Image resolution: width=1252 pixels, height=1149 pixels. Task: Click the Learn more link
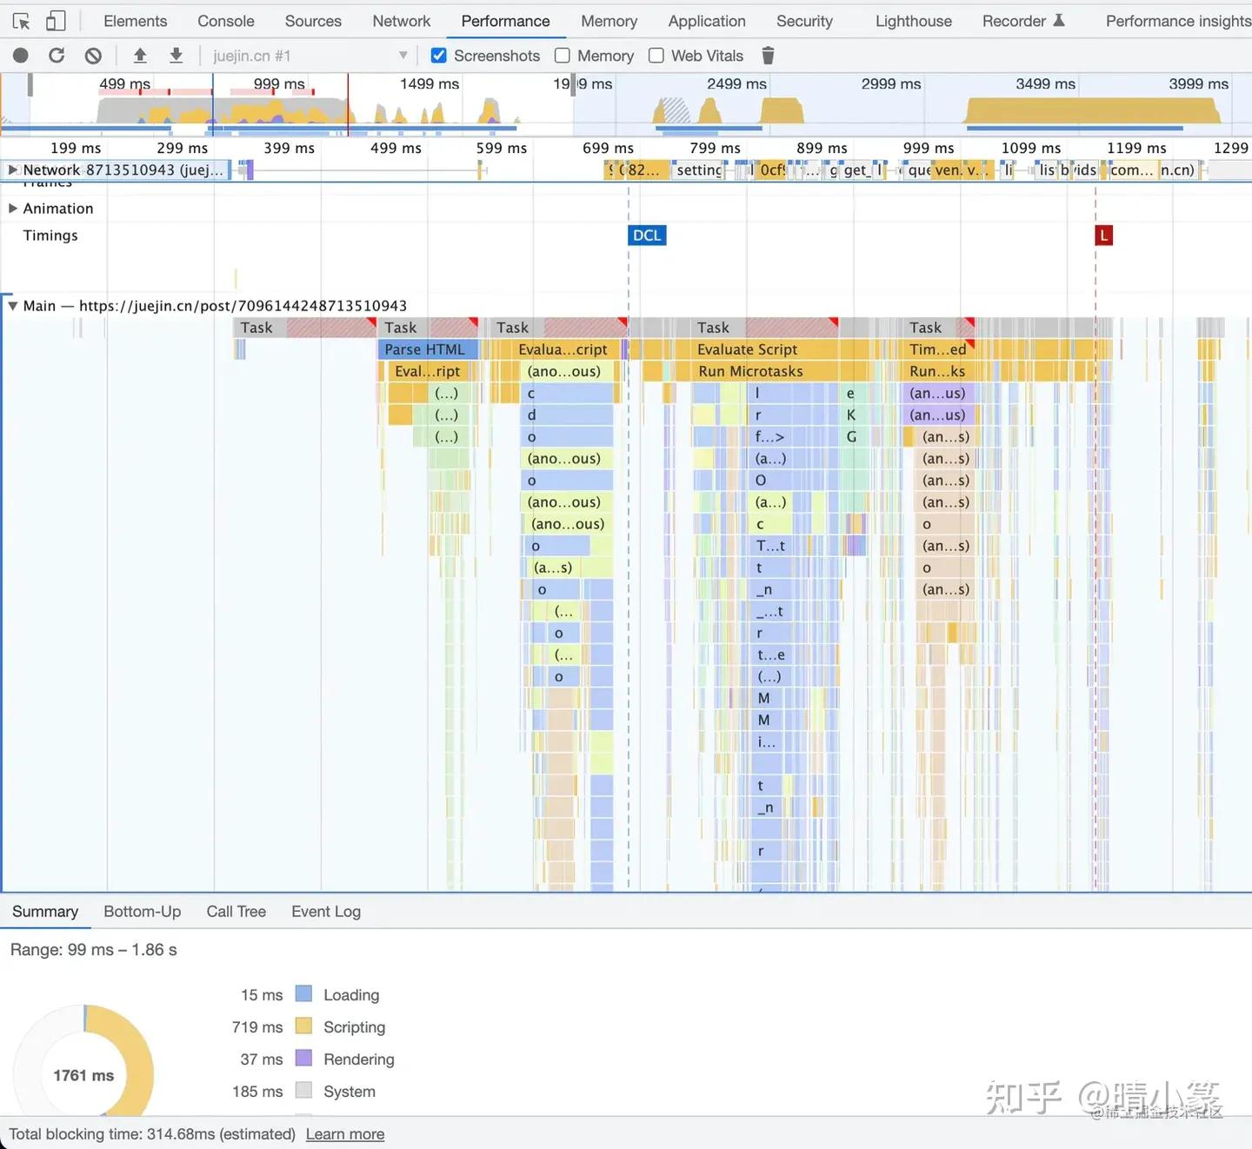[x=344, y=1134]
